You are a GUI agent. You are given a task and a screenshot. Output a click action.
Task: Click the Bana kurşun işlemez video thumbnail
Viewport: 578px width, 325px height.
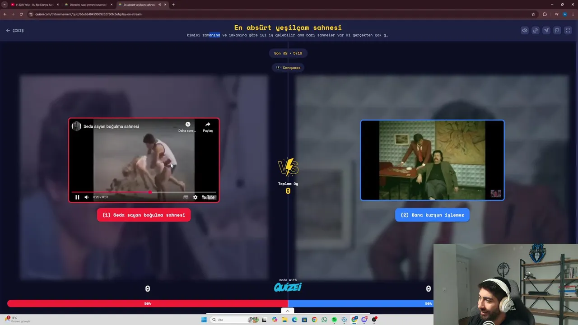(432, 160)
